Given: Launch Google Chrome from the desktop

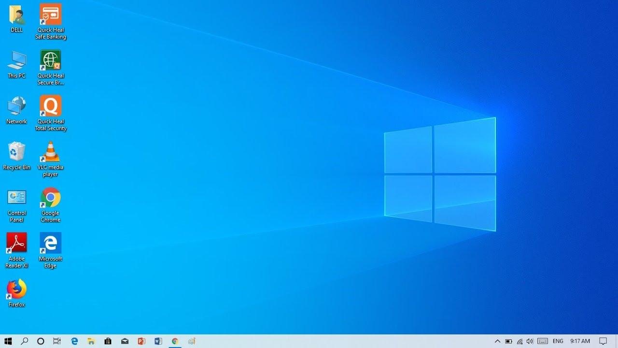Looking at the screenshot, I should [x=50, y=197].
